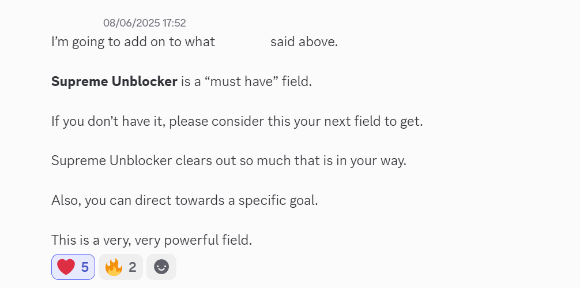This screenshot has width=580, height=288.
Task: Click the fire emoji icon
Action: 114,267
